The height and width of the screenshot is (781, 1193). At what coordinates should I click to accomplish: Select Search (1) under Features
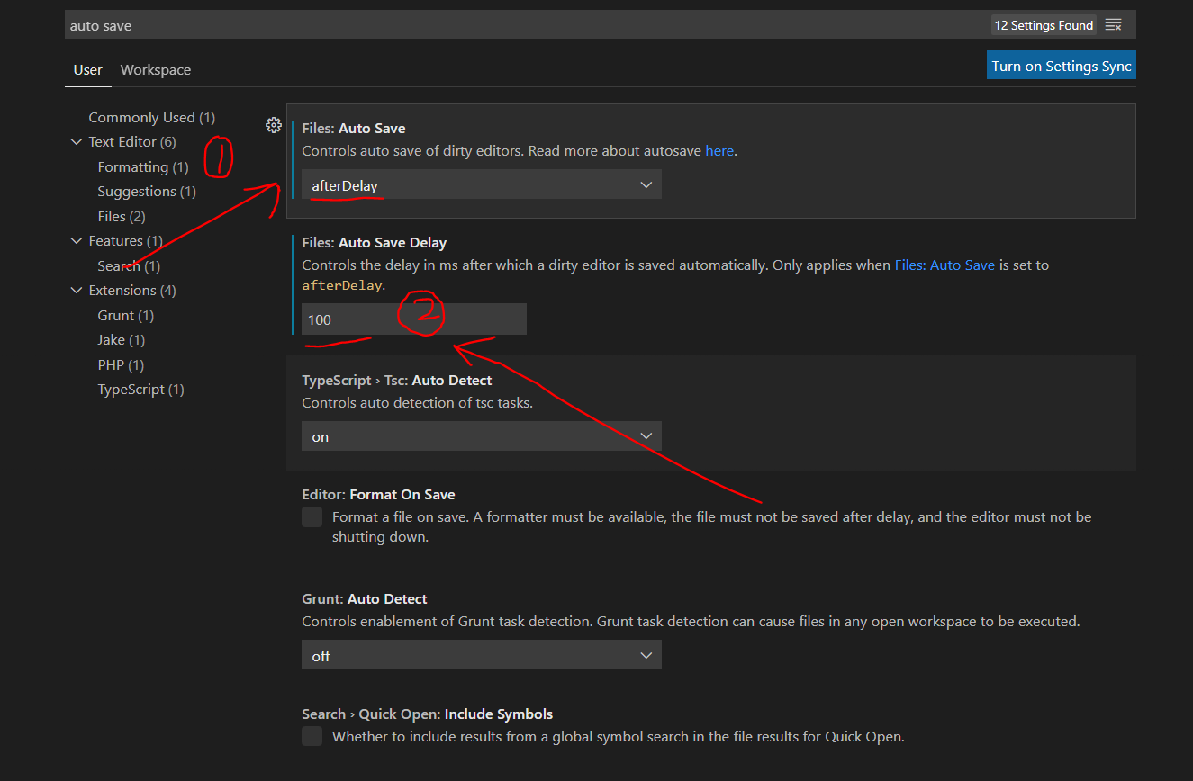tap(129, 265)
